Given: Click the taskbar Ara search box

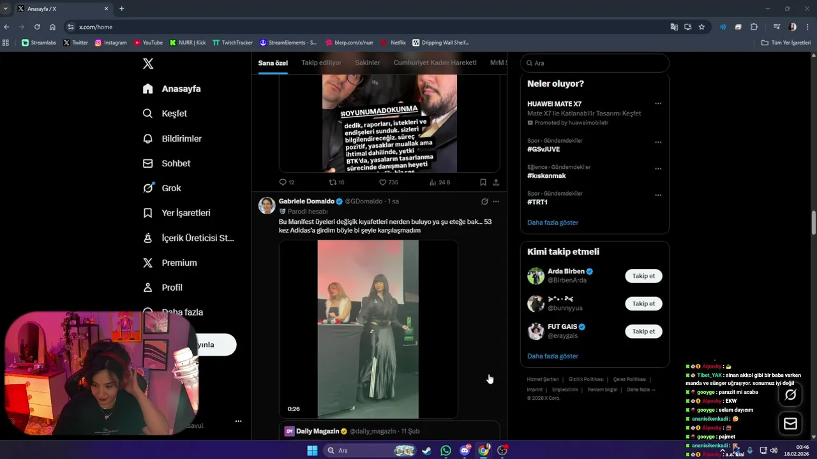Looking at the screenshot, I should pyautogui.click(x=370, y=451).
